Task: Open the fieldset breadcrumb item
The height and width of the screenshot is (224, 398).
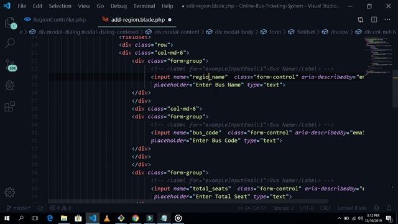Action: 306,32
